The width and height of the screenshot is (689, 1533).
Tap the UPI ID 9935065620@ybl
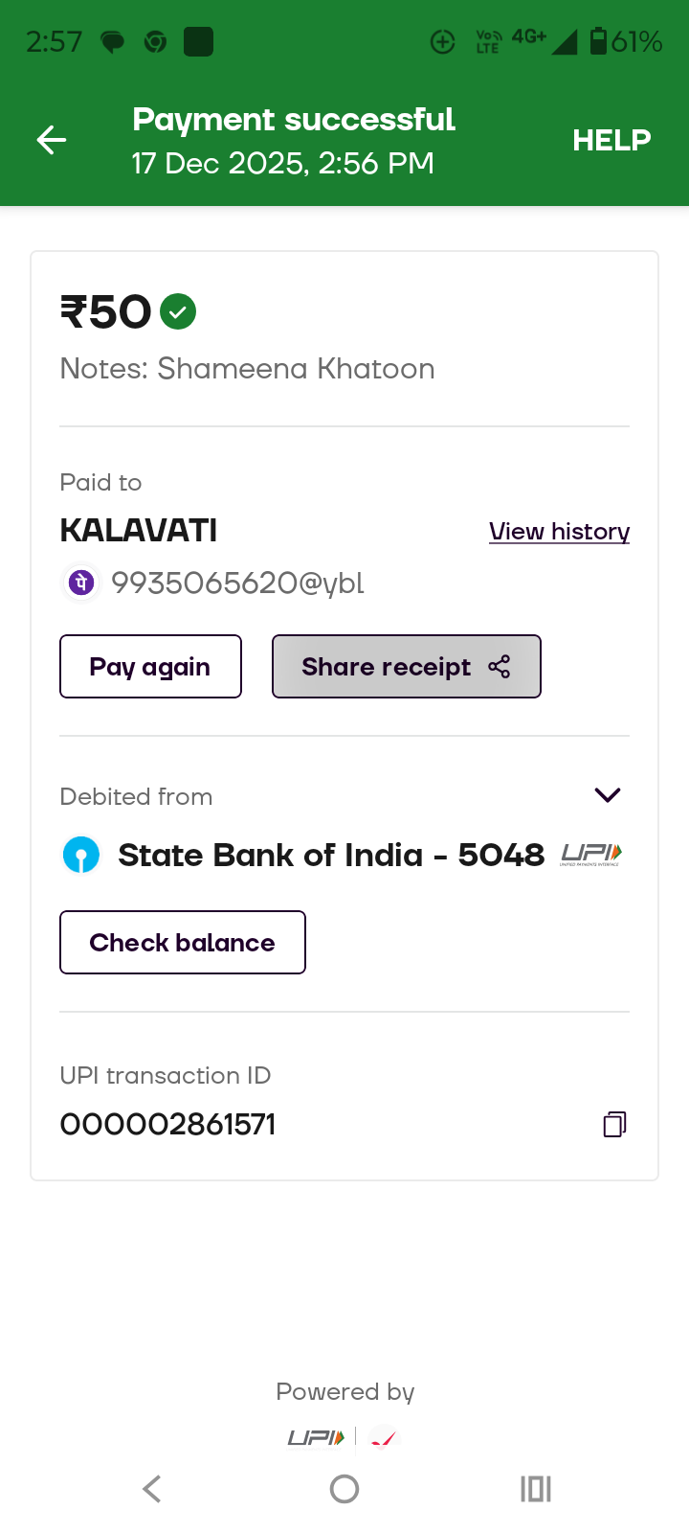pos(237,583)
